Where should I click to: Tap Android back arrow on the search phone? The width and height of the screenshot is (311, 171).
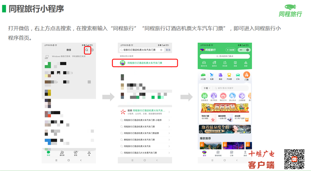coord(157,160)
